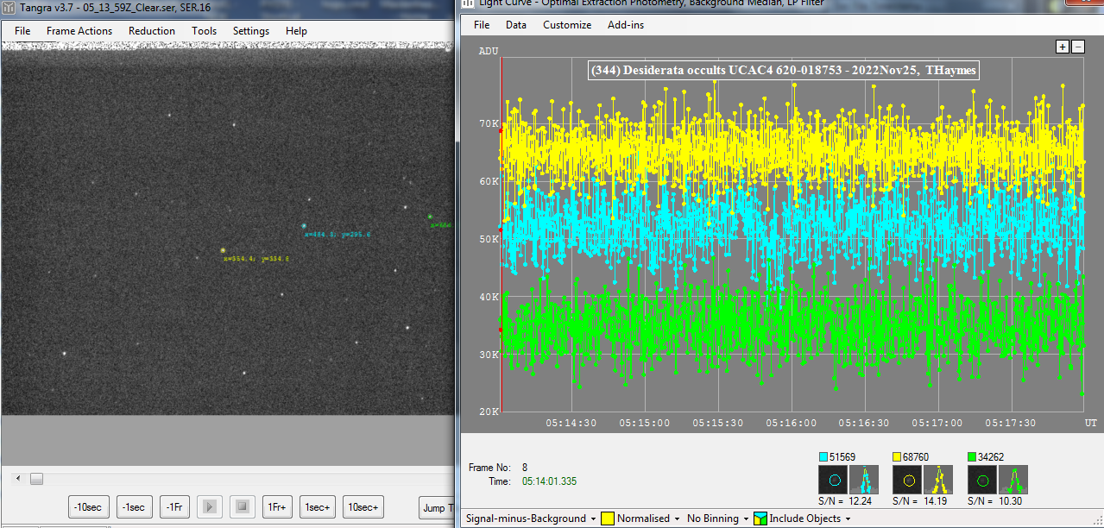Screen dimensions: 1104x528
Task: Click the cyan star aperture thumbnail
Action: point(833,479)
